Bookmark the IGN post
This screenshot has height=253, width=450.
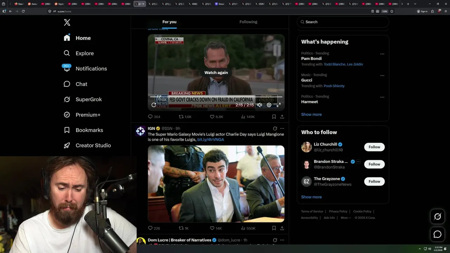(x=274, y=228)
